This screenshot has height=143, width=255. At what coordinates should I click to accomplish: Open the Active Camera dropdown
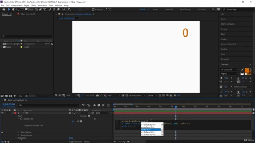click(x=137, y=95)
